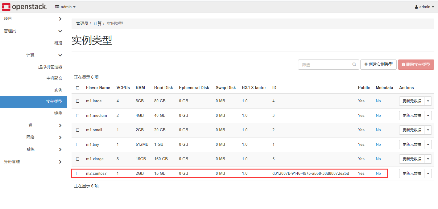Check the m1.xlarge row checkbox
The image size is (438, 209).
point(78,159)
